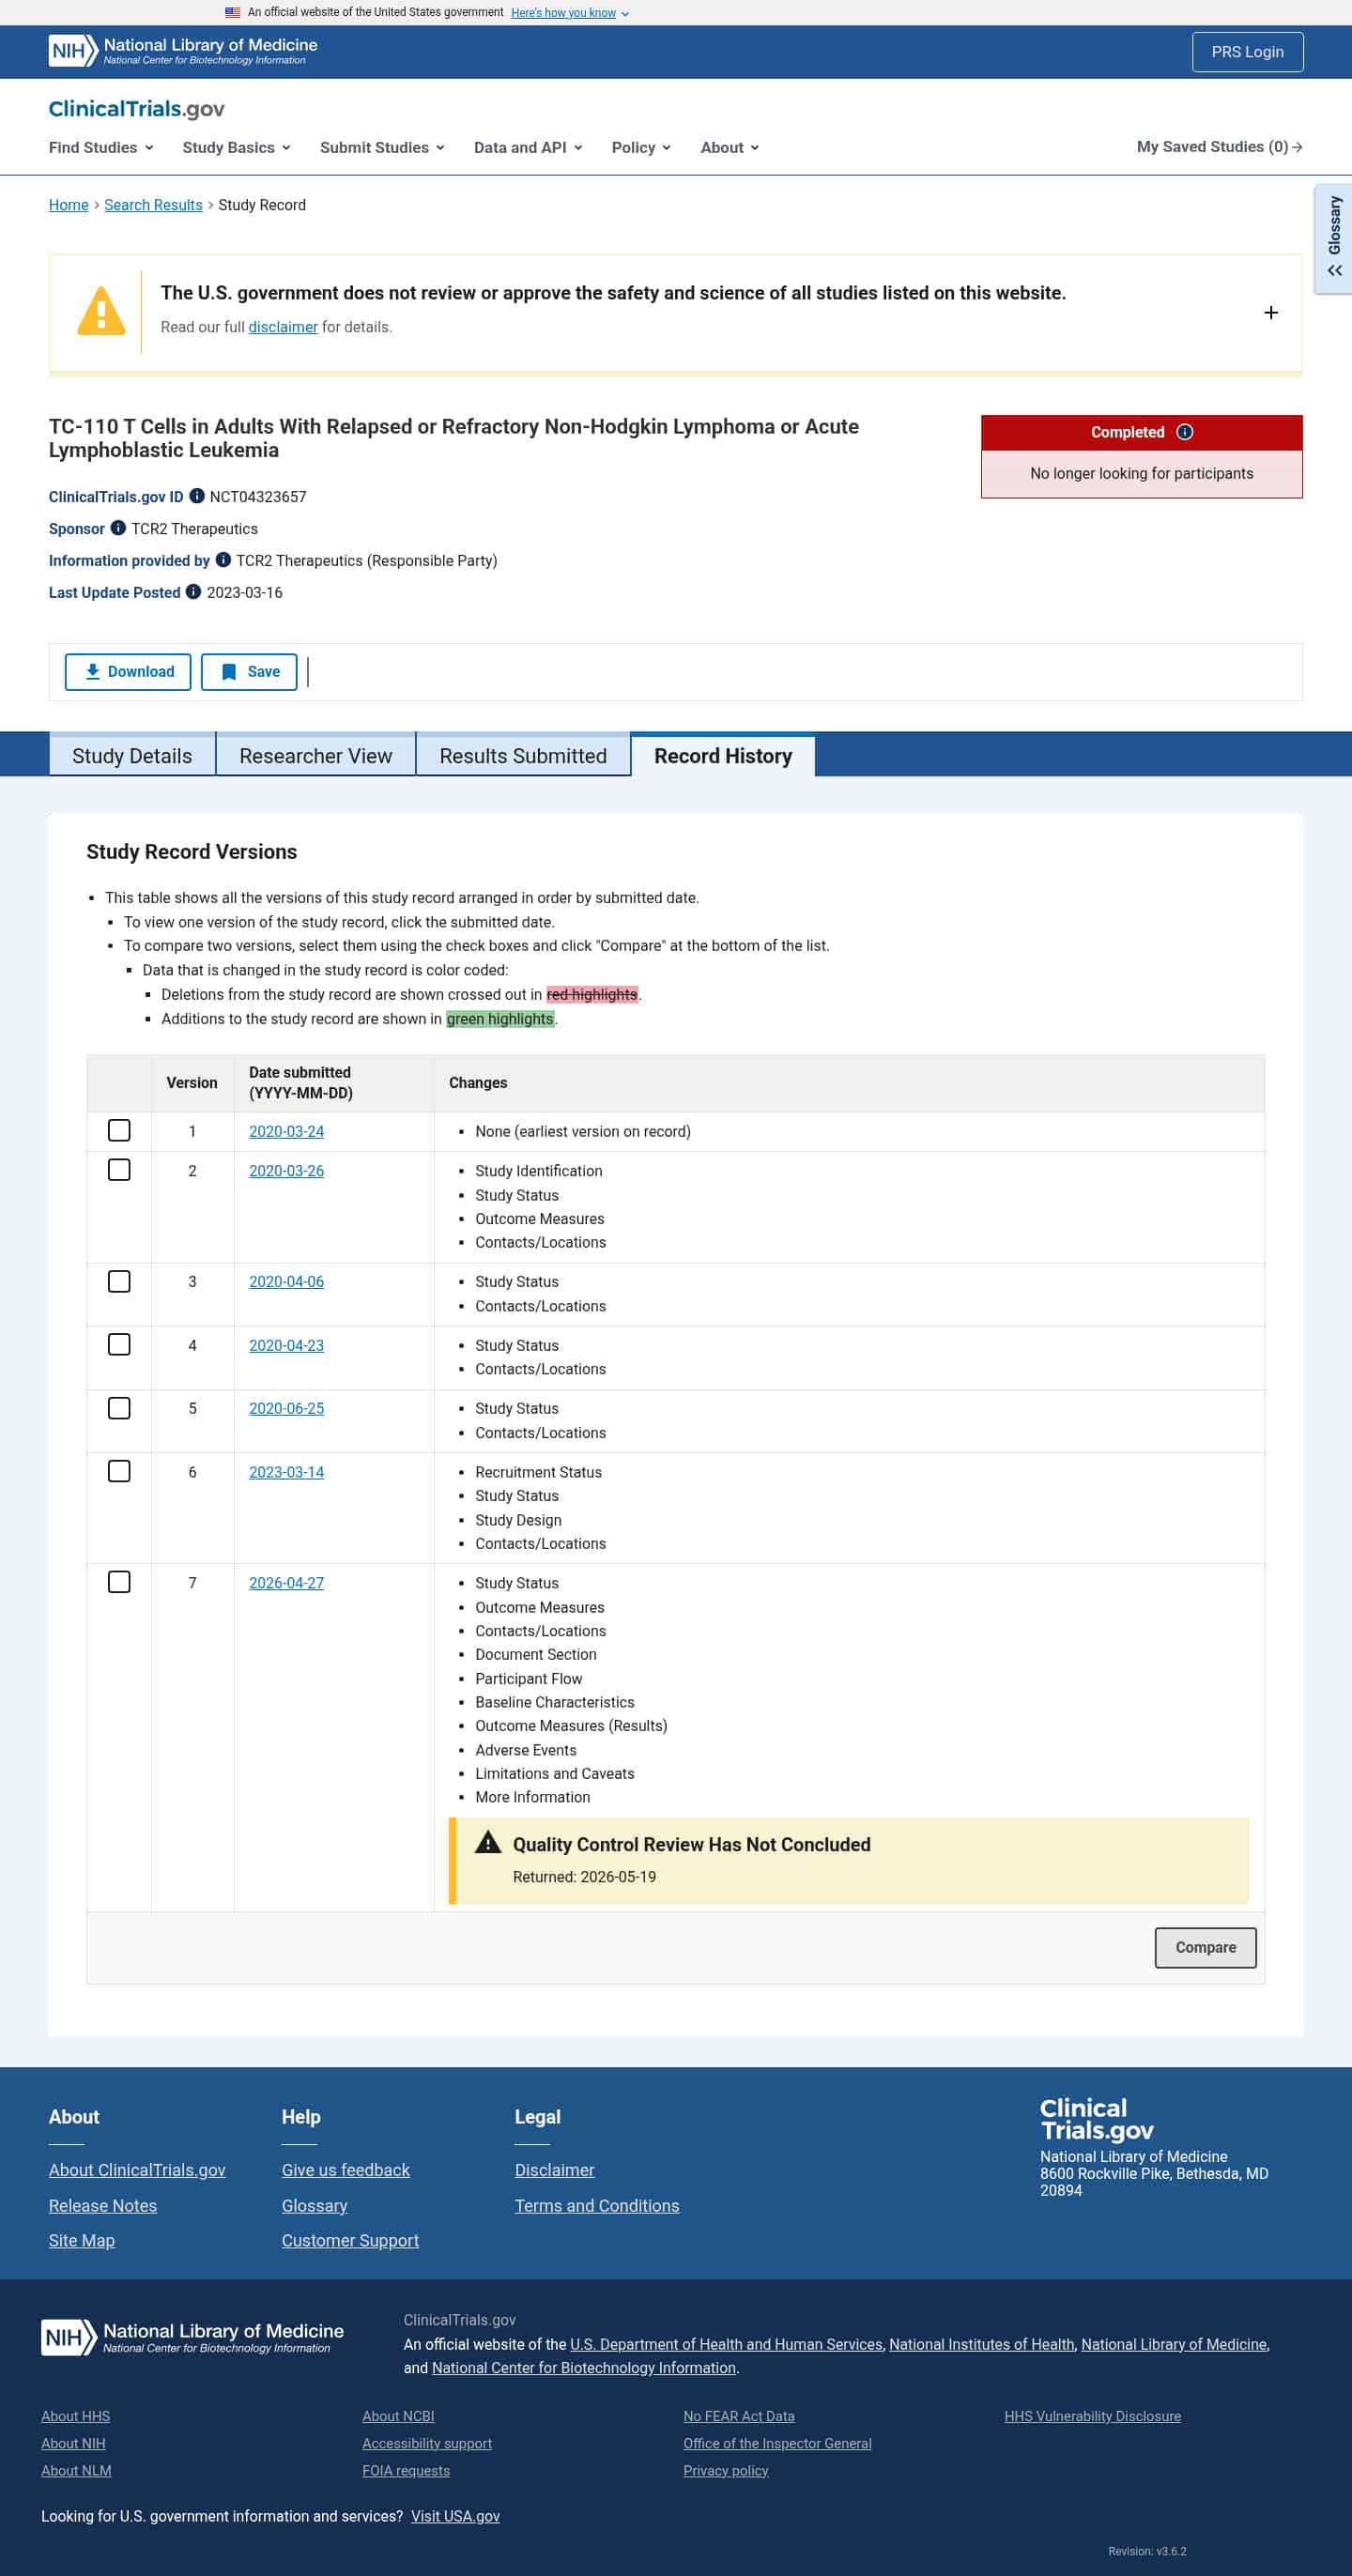Open the Terms and Conditions footer link
Screen dimensions: 1352x2576
coord(597,2205)
